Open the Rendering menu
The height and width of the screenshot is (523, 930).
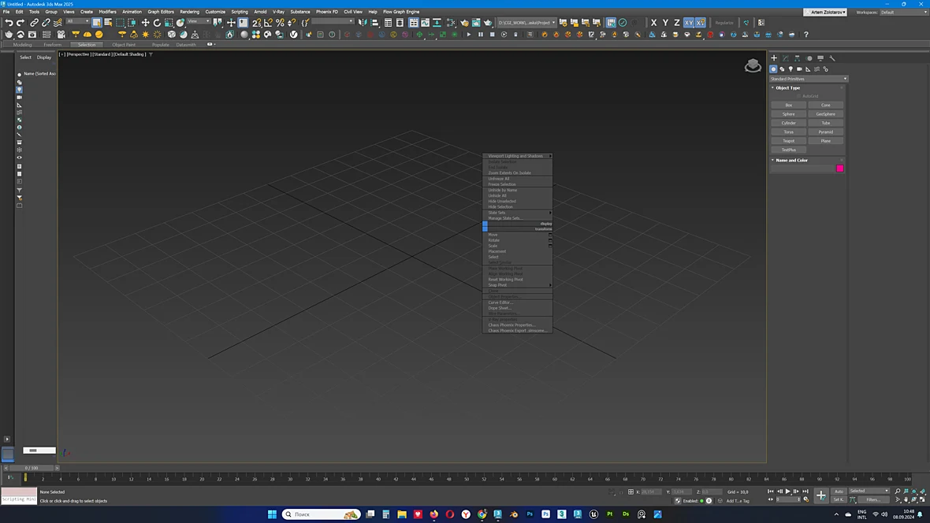(190, 12)
